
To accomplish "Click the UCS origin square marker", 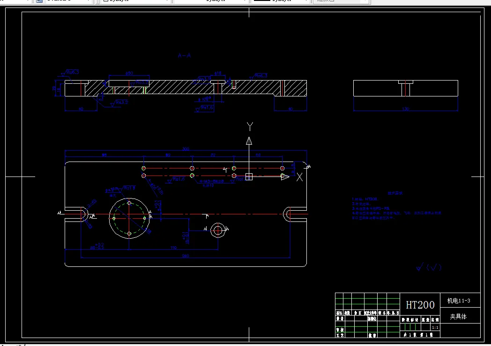I will 249,177.
